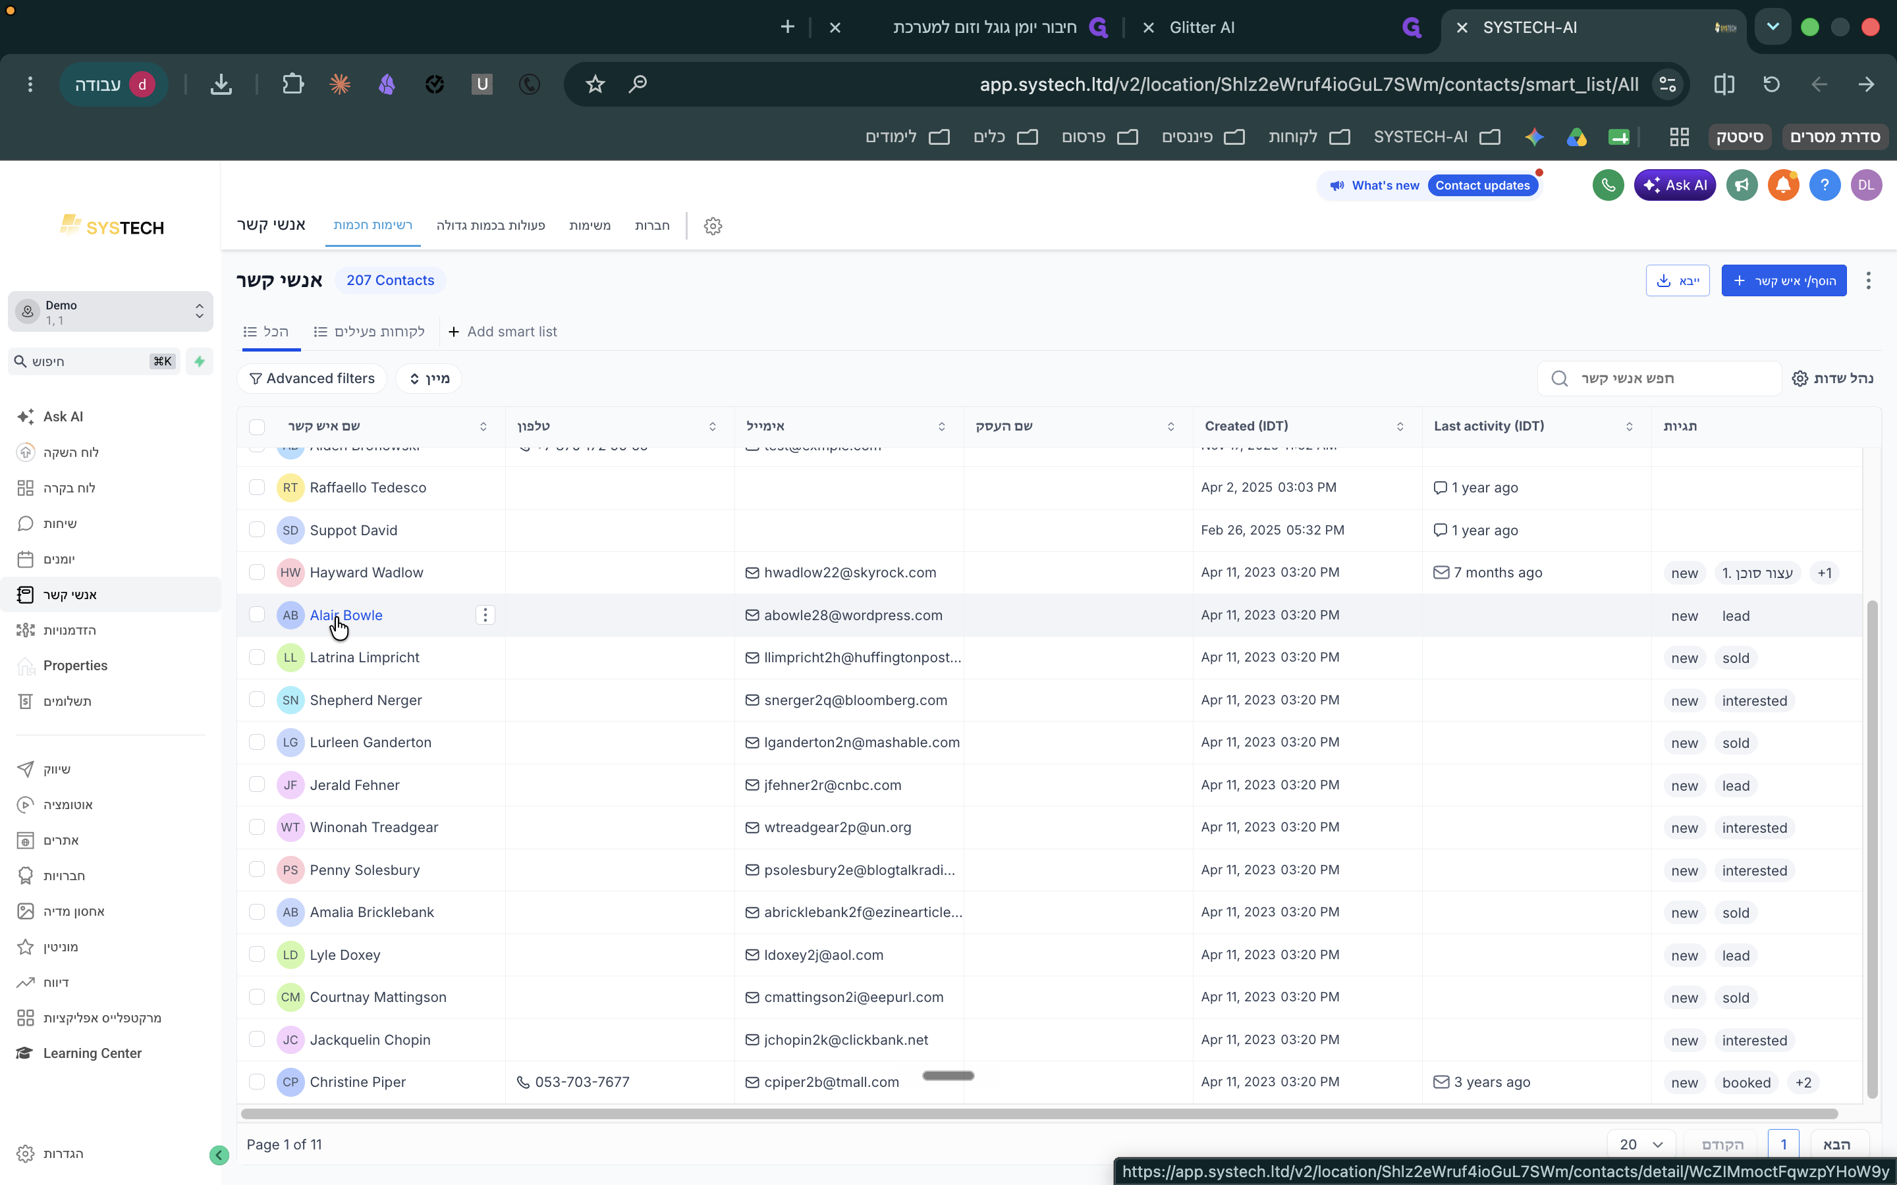Open the page size 20 dropdown
1897x1185 pixels.
pyautogui.click(x=1641, y=1144)
